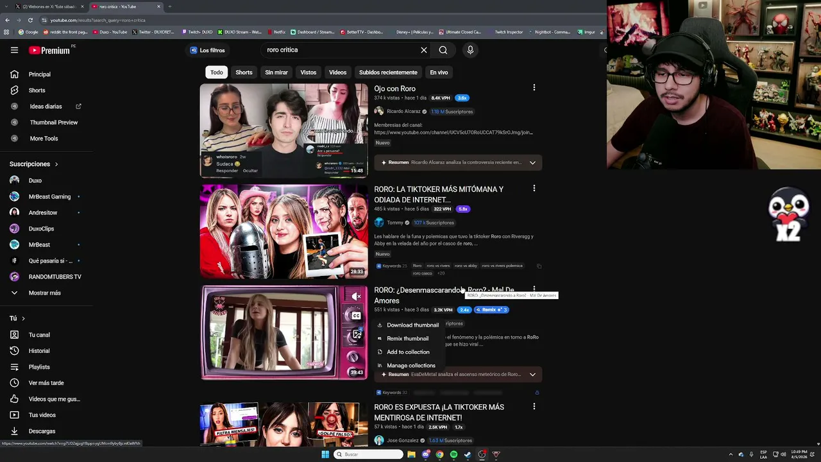
Task: Switch to the Webones en X browser tab
Action: pyautogui.click(x=49, y=6)
